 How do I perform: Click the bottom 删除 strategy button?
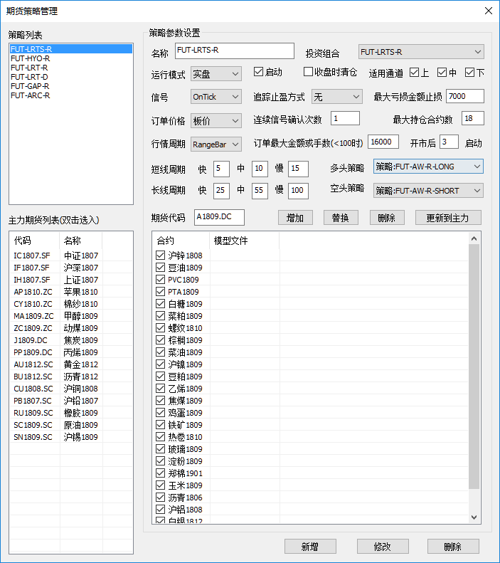click(453, 547)
